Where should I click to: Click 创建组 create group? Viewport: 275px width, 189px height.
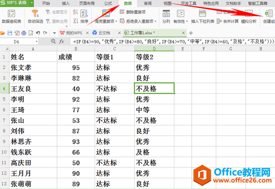pyautogui.click(x=269, y=17)
